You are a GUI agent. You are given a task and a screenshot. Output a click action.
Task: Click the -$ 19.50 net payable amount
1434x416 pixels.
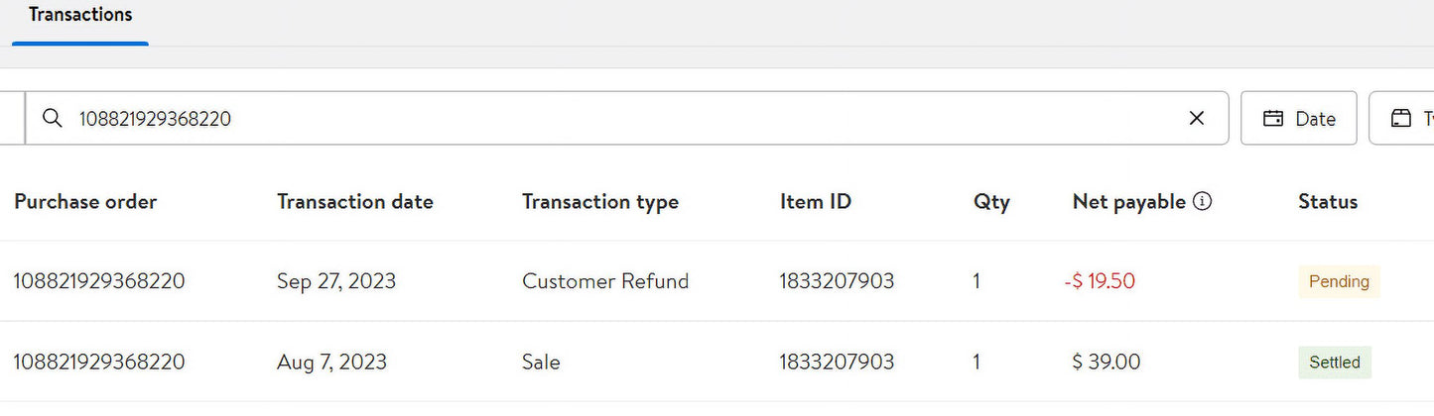(1100, 281)
